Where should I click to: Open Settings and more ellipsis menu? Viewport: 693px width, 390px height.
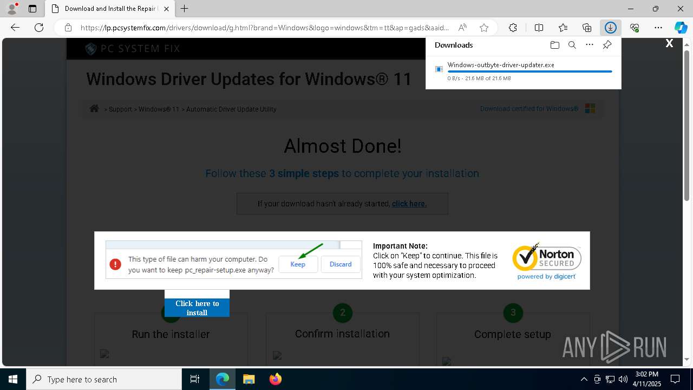[658, 28]
